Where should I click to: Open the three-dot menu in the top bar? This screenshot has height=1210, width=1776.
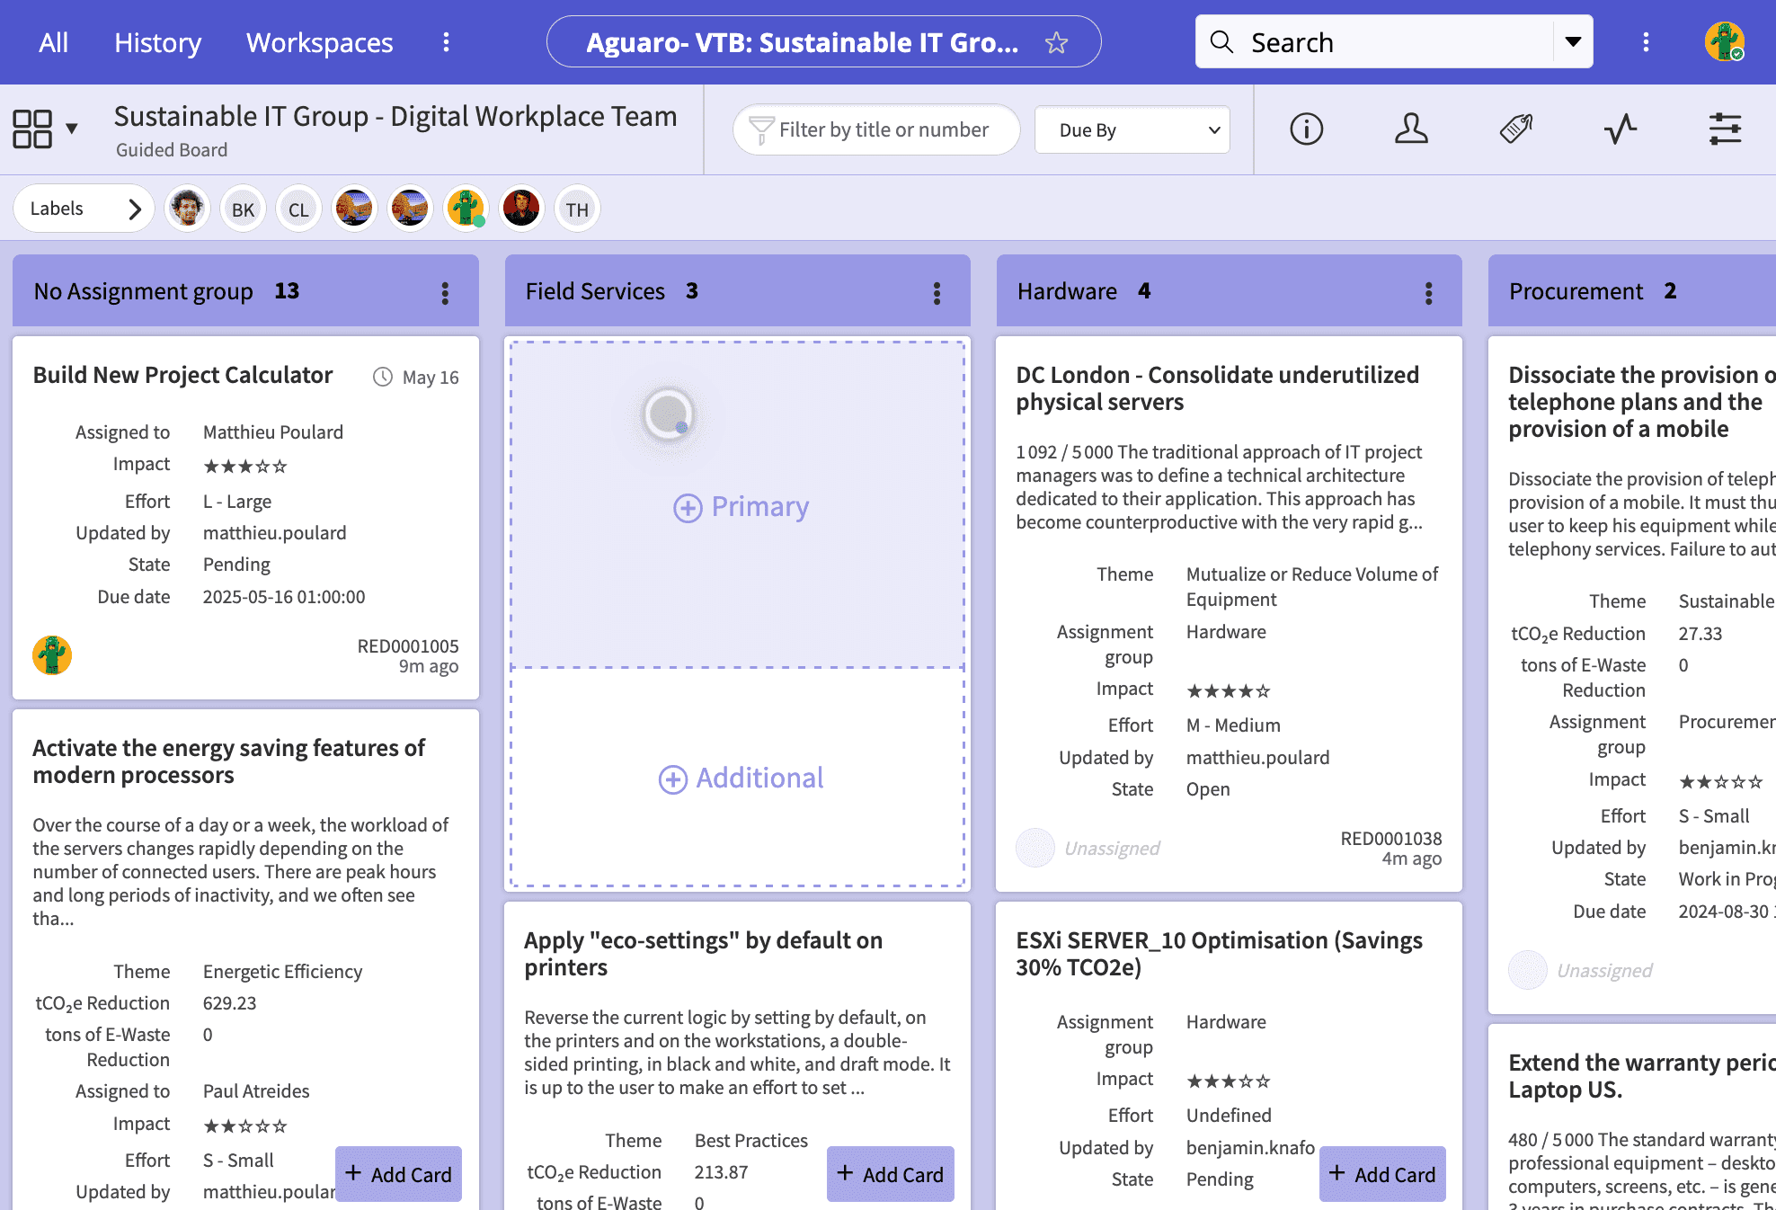point(1646,41)
